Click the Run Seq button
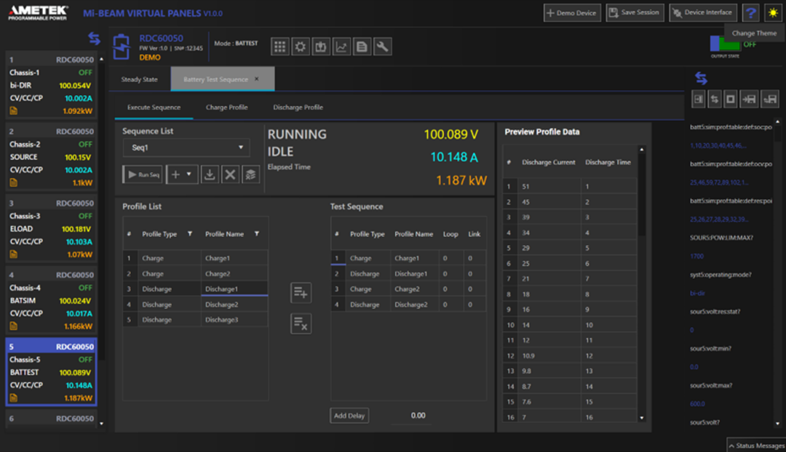The width and height of the screenshot is (786, 452). point(143,174)
